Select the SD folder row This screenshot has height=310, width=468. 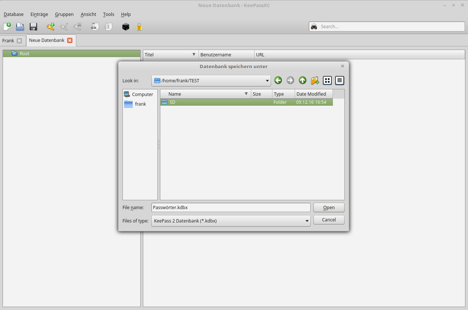pyautogui.click(x=246, y=102)
